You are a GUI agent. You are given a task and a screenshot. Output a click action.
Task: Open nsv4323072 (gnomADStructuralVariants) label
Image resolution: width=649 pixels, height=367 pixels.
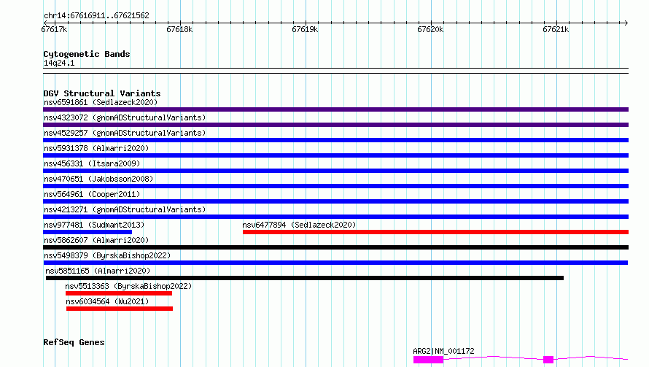pos(125,117)
